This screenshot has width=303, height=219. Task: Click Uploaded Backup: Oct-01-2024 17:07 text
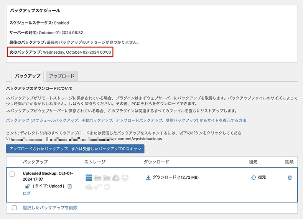pos(48,176)
